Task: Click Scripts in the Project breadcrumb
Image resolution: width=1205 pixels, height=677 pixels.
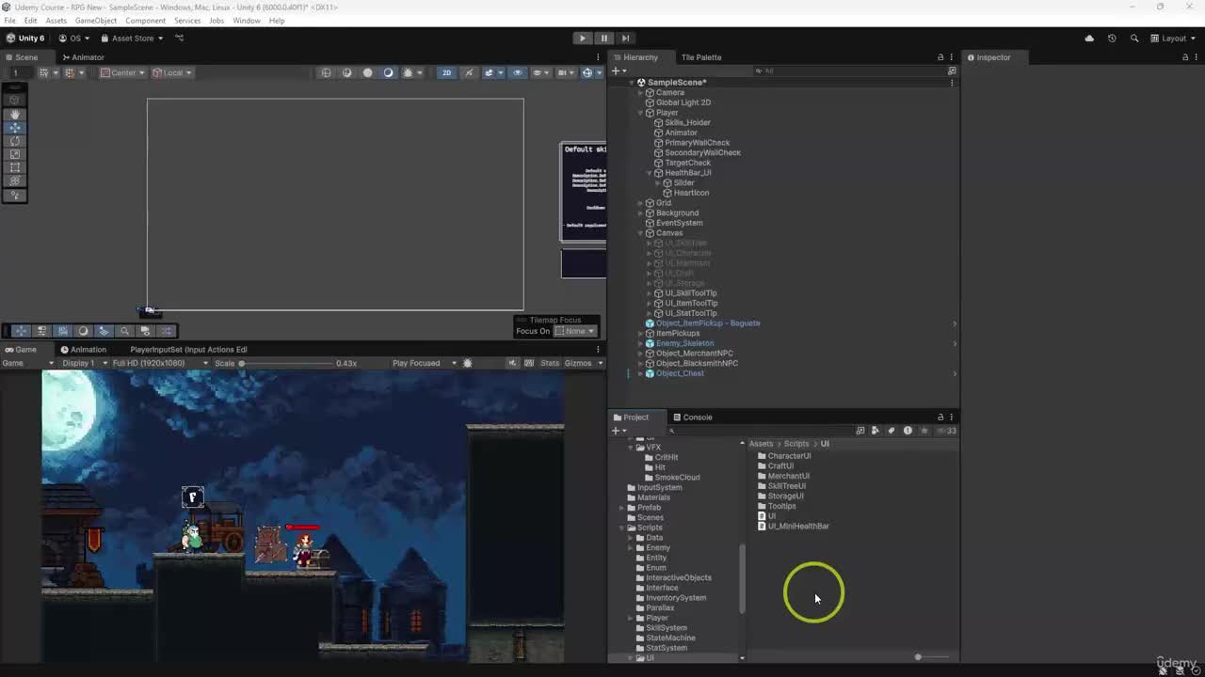Action: (796, 444)
